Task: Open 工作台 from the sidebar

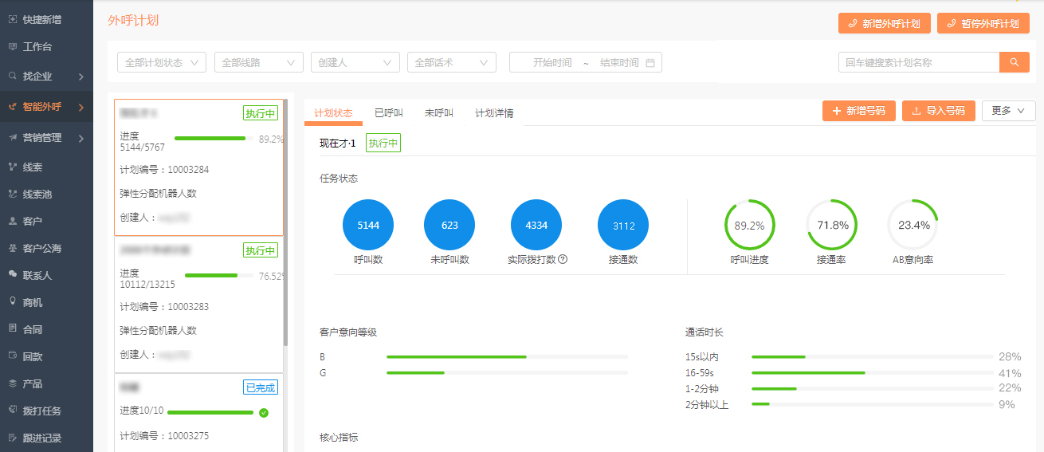Action: (x=37, y=47)
